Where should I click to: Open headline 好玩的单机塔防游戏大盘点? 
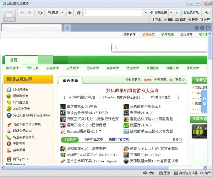(x=132, y=90)
